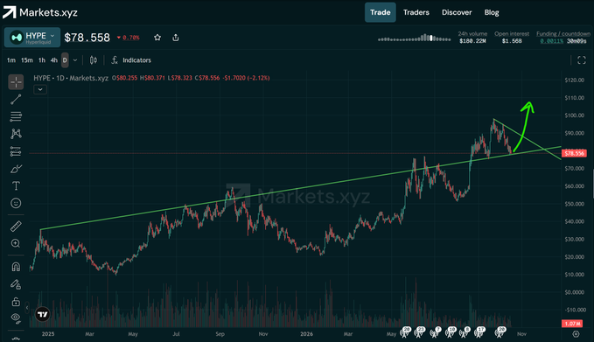Open the Indicators menu
Image resolution: width=594 pixels, height=342 pixels.
tap(131, 60)
